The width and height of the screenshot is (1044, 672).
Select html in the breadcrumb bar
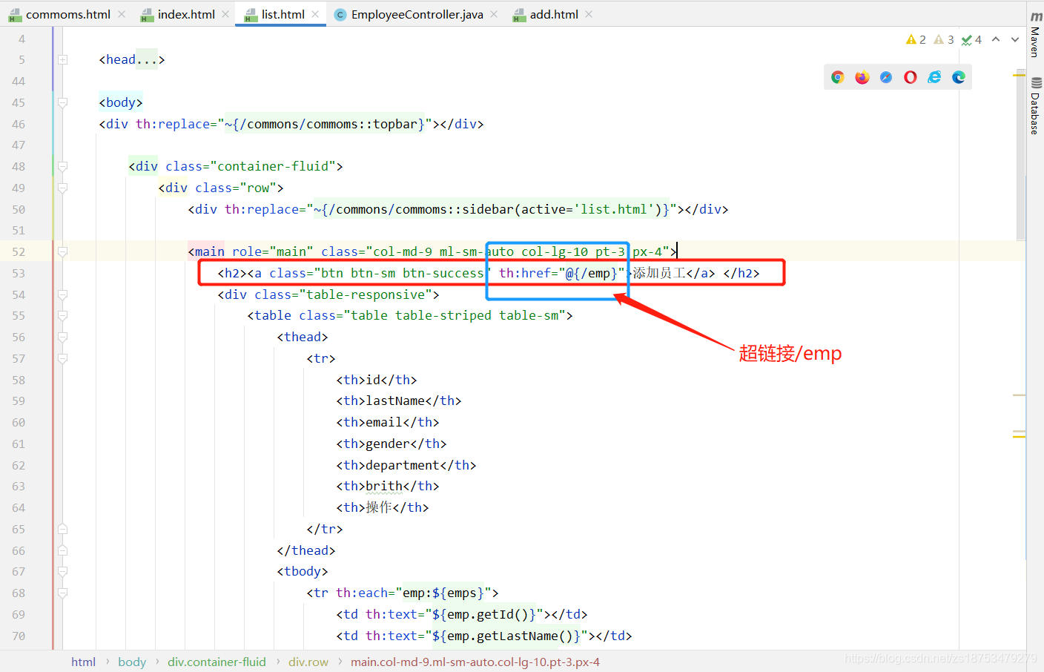tap(83, 662)
